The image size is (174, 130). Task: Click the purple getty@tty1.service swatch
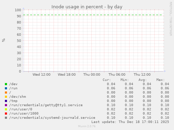point(6,105)
